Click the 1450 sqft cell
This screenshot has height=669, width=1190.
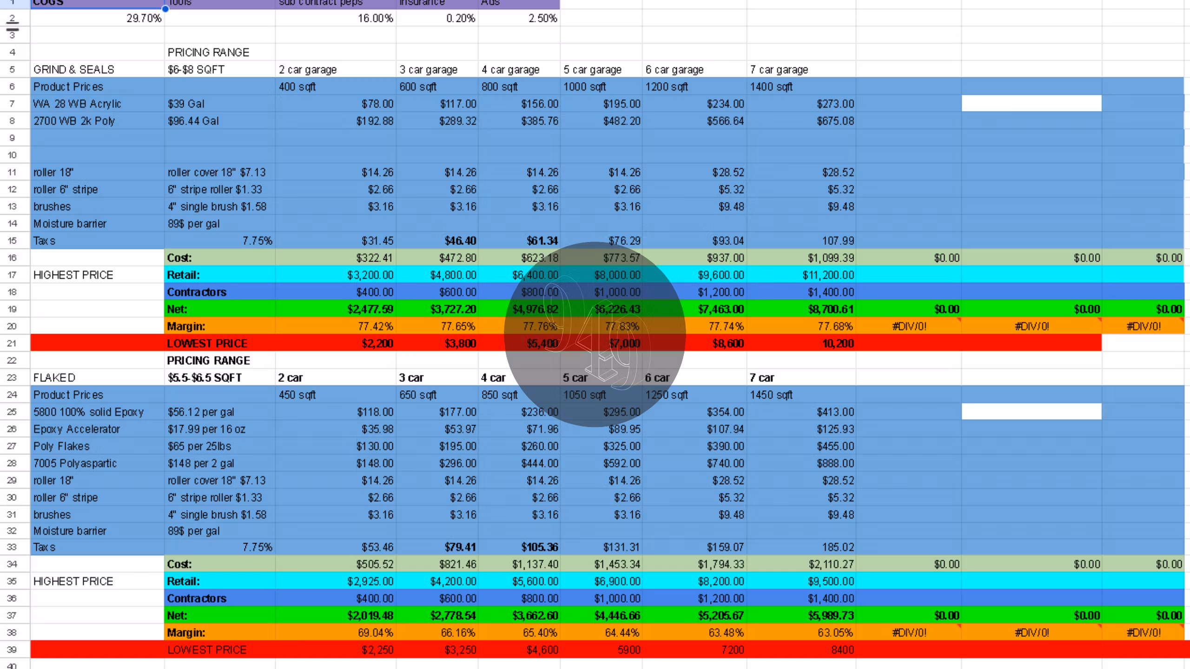(x=801, y=395)
